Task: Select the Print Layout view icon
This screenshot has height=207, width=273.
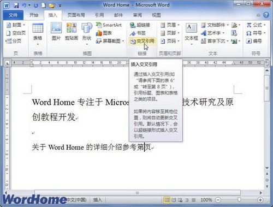Action: (x=167, y=200)
